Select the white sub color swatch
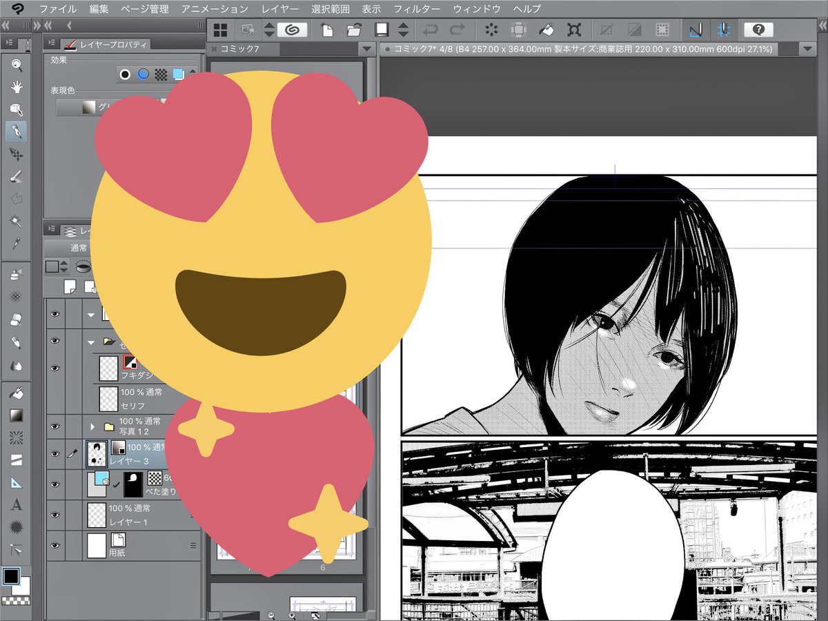 point(23,586)
